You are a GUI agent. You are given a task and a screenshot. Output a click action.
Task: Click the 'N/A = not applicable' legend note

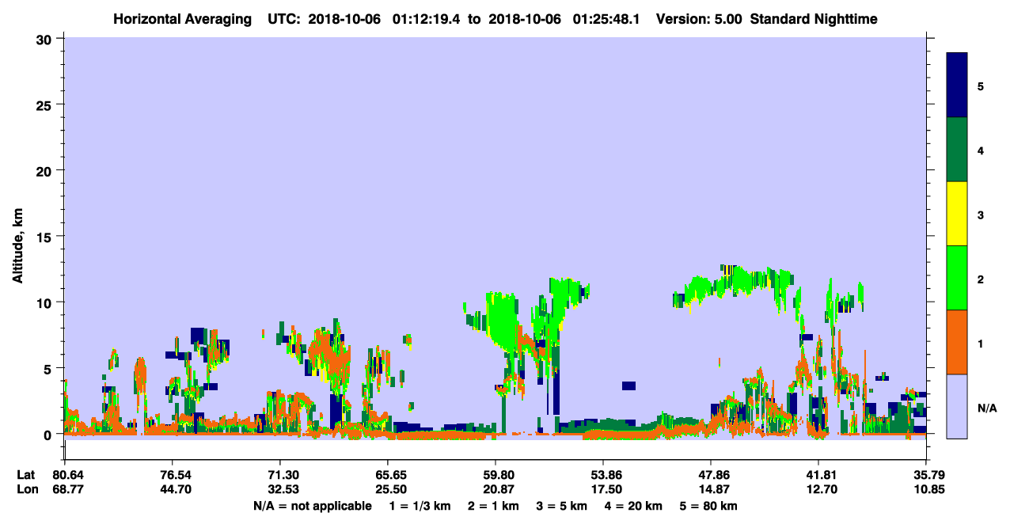pyautogui.click(x=312, y=506)
